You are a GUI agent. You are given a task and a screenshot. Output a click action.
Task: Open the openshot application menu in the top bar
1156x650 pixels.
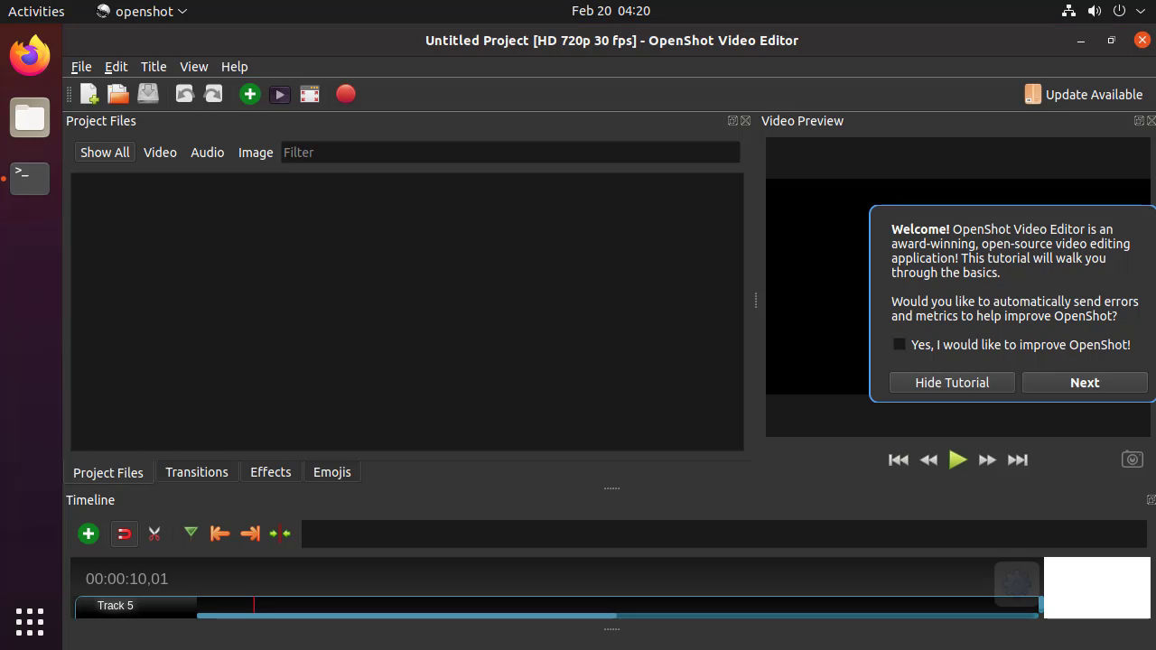142,11
